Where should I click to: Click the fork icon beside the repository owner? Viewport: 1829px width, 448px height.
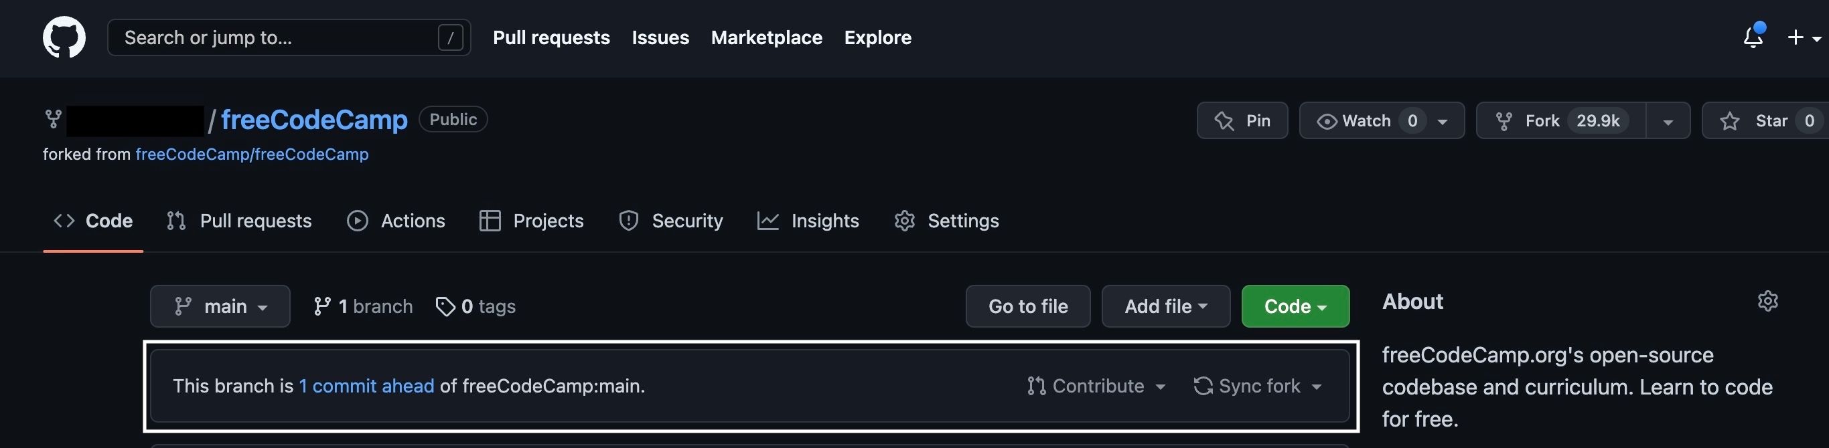click(54, 119)
